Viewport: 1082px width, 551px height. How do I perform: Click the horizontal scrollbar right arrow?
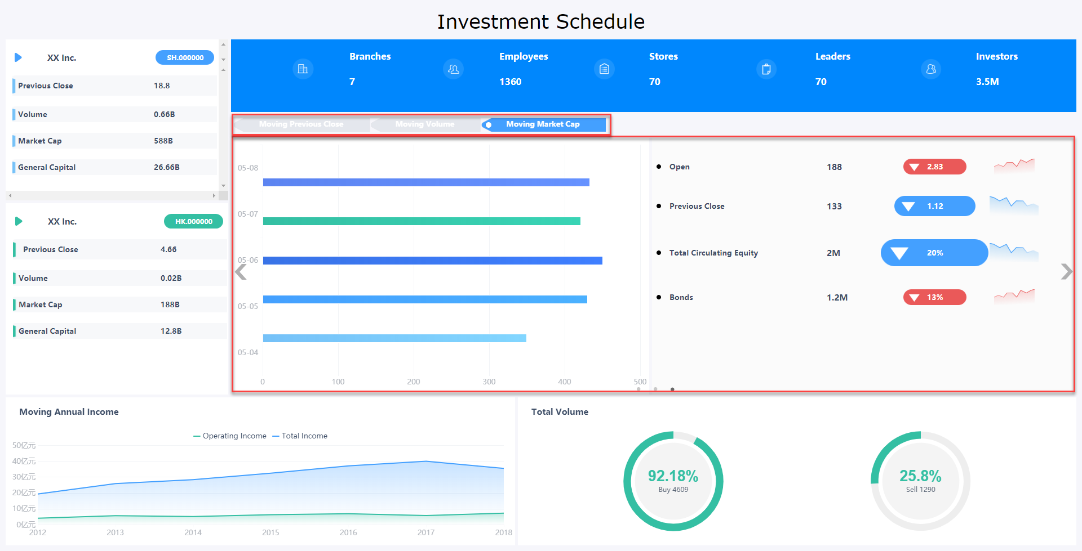coord(214,196)
